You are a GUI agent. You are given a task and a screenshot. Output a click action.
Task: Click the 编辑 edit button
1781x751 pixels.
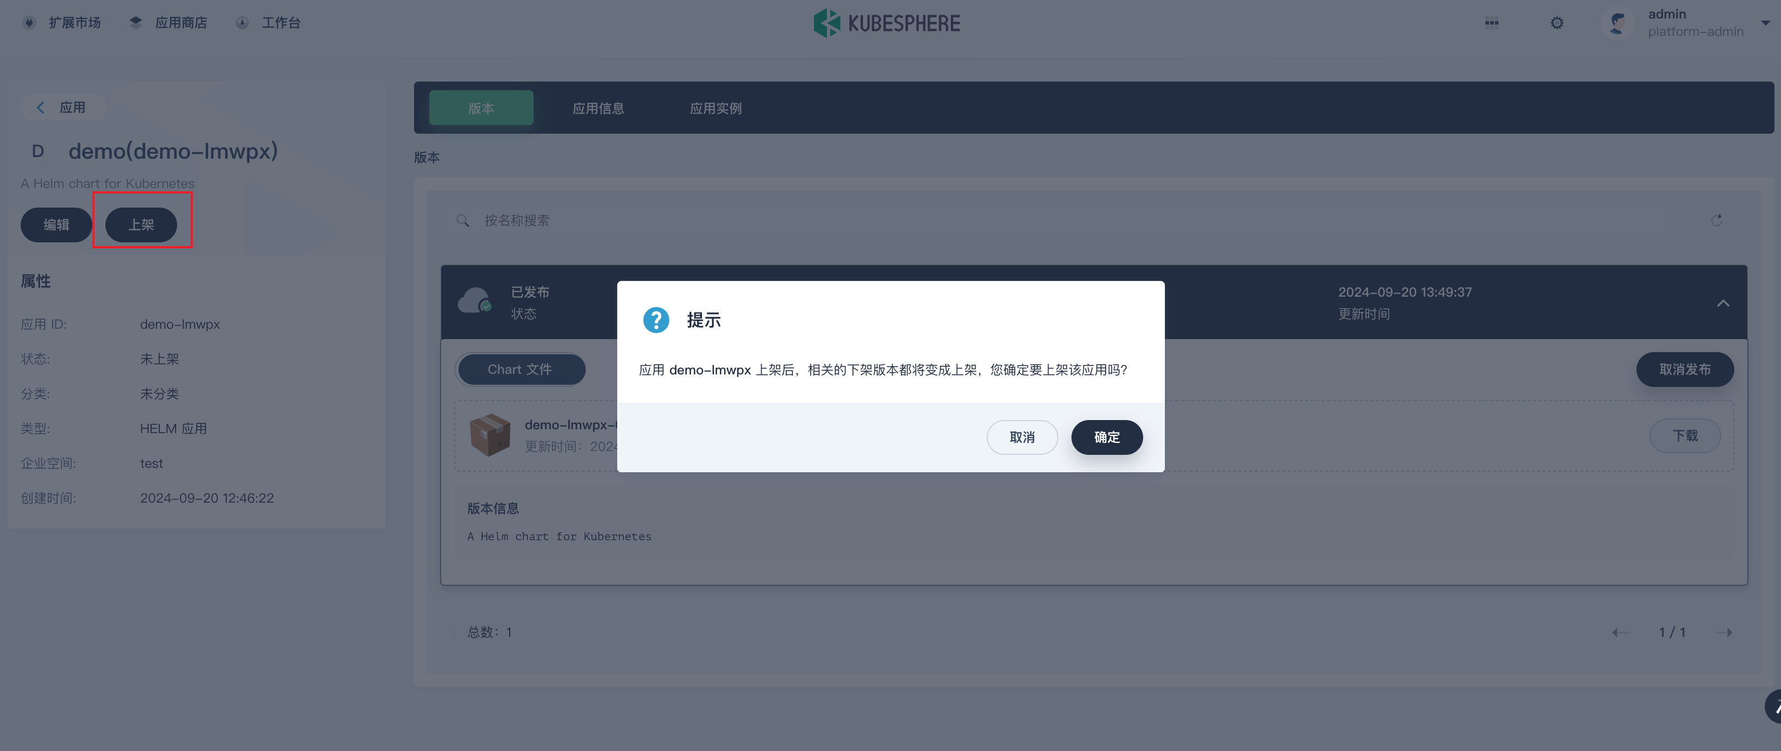pos(56,225)
